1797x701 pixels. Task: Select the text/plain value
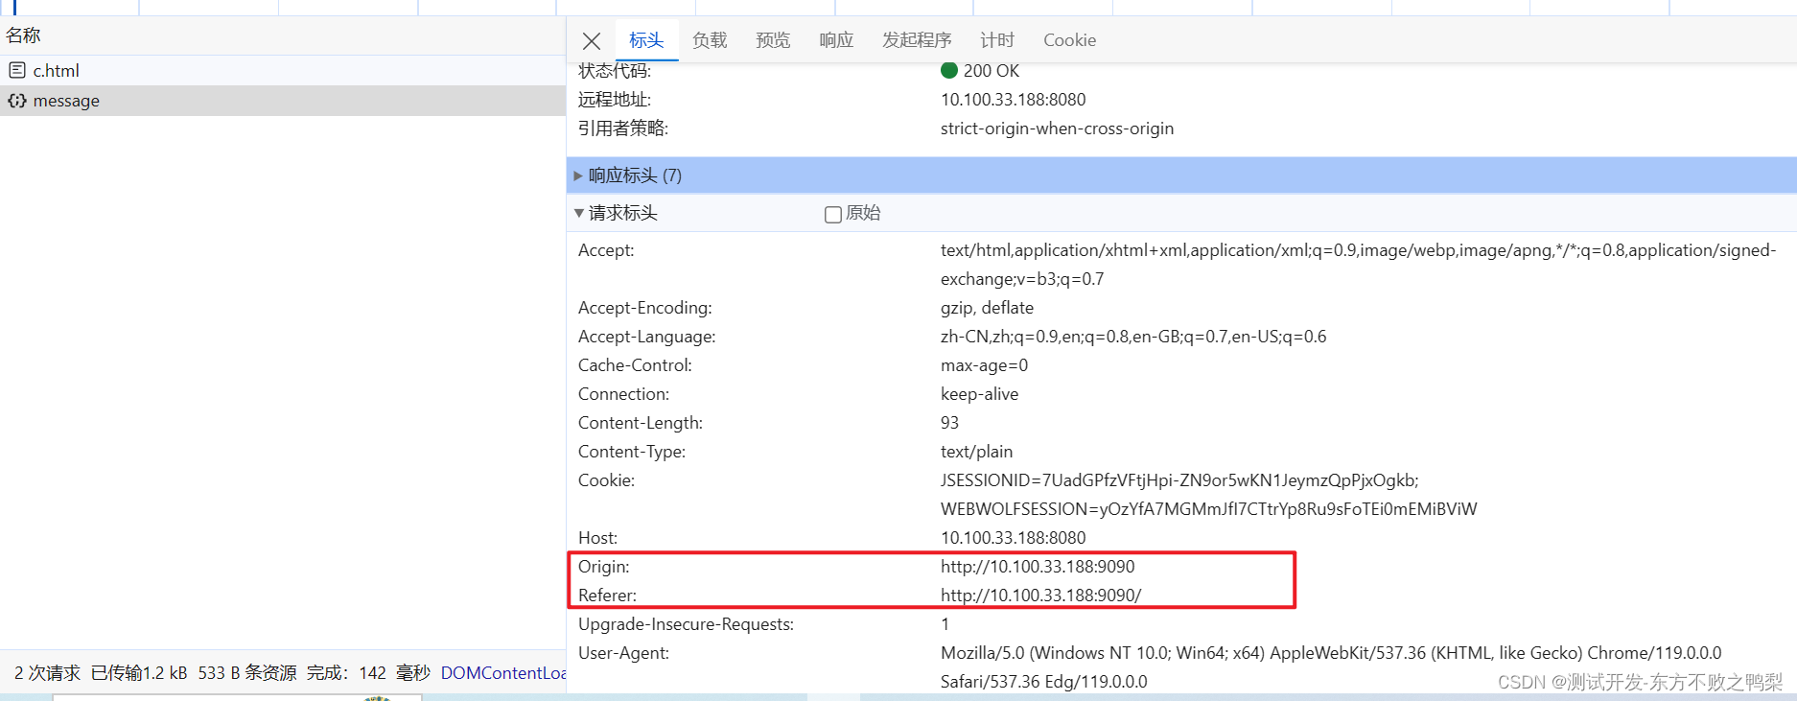[x=976, y=452]
